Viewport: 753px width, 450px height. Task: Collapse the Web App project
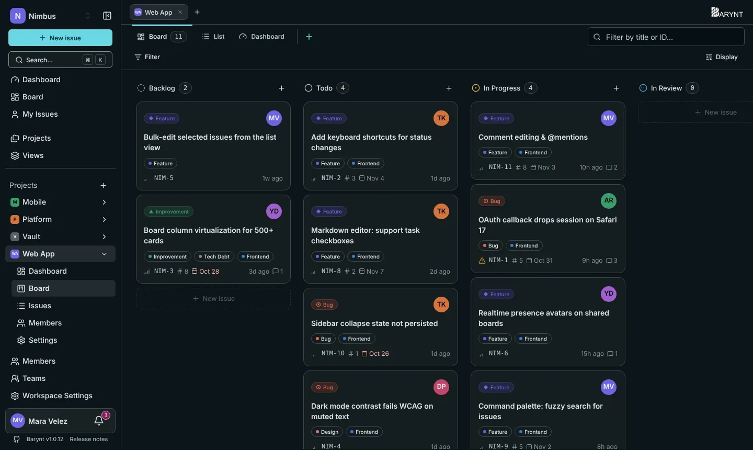click(104, 254)
